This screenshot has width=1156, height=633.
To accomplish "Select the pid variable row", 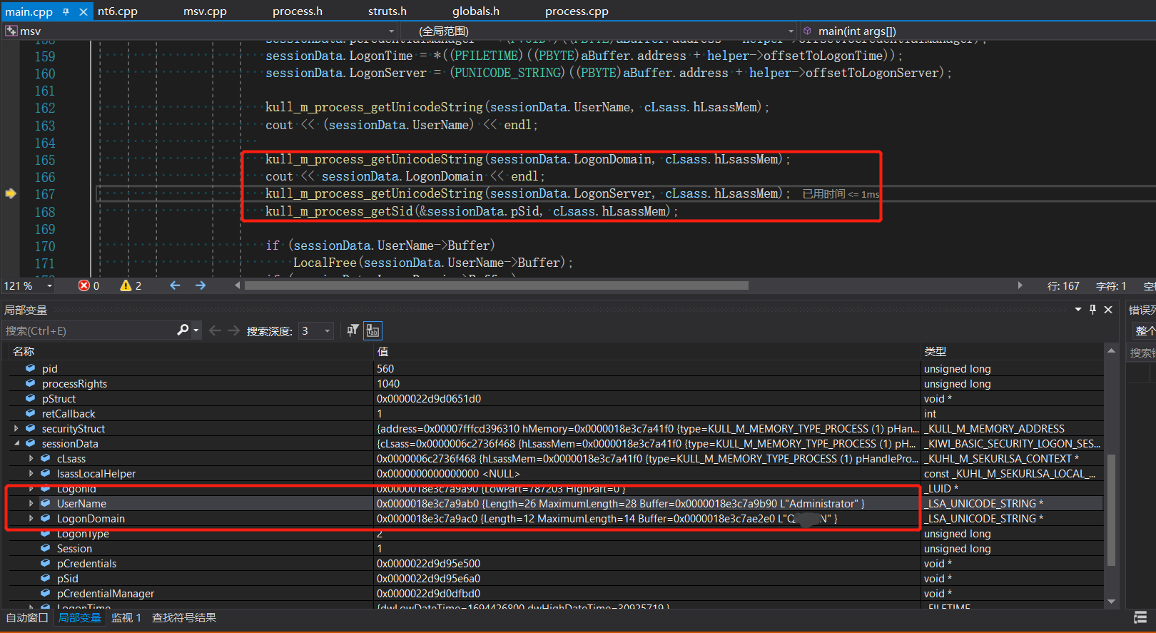I will click(x=556, y=368).
